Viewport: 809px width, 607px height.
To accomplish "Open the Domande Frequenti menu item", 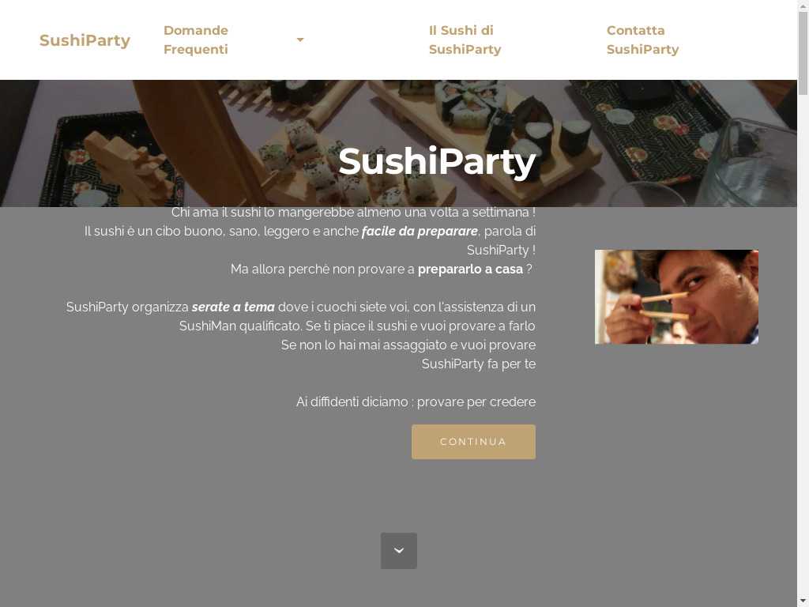I will (x=196, y=40).
